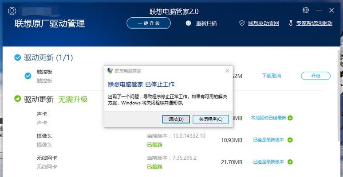The image size is (343, 177).
Task: Click the 10.93MB size value
Action: coord(232,140)
